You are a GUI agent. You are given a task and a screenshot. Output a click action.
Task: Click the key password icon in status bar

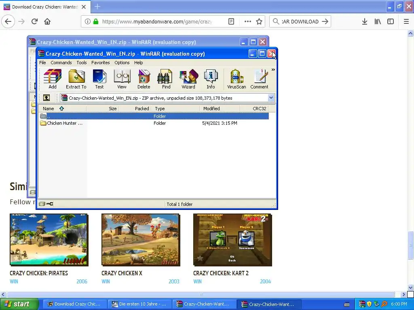coord(50,204)
